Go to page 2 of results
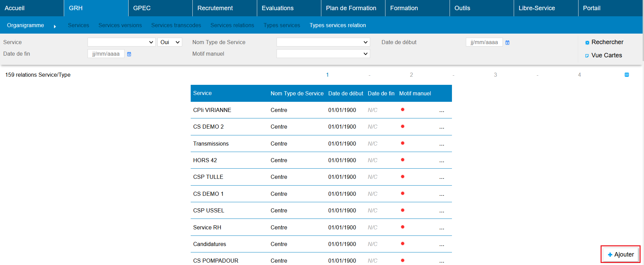The height and width of the screenshot is (265, 644). (411, 75)
